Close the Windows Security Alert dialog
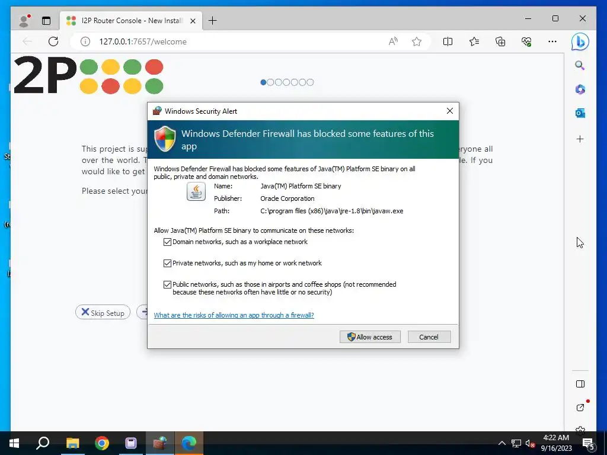 coord(449,111)
